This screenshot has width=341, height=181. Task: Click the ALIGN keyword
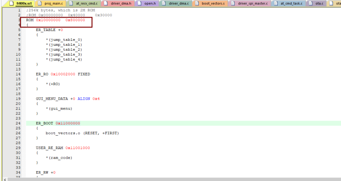(84, 99)
